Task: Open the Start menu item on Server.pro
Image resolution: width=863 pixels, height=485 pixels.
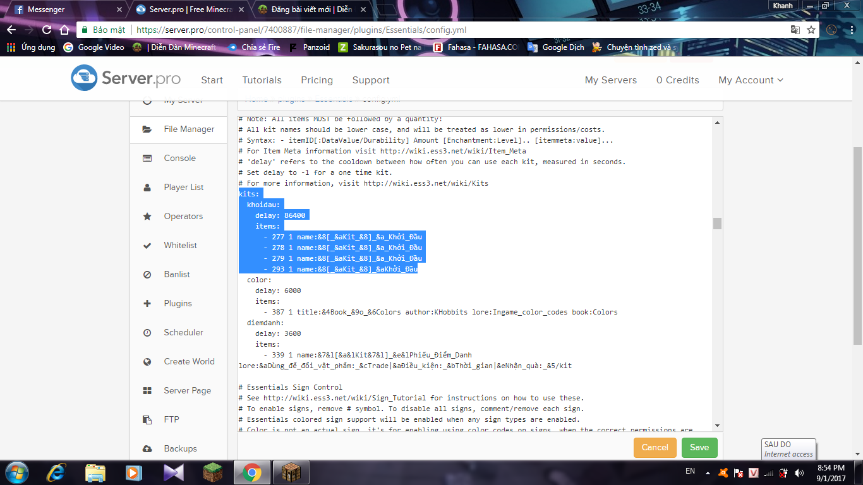Action: click(x=212, y=80)
